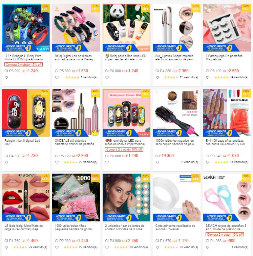This screenshot has width=253, height=256.
Task: Heart the magnetic eyelashes 3-pair set
Action: (x=208, y=77)
